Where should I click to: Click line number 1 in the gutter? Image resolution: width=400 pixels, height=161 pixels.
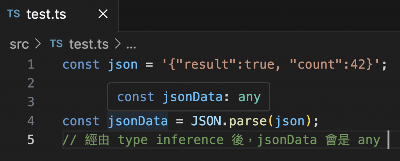[x=31, y=65]
